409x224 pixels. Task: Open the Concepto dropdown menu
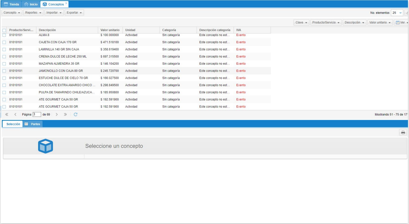tap(12, 13)
